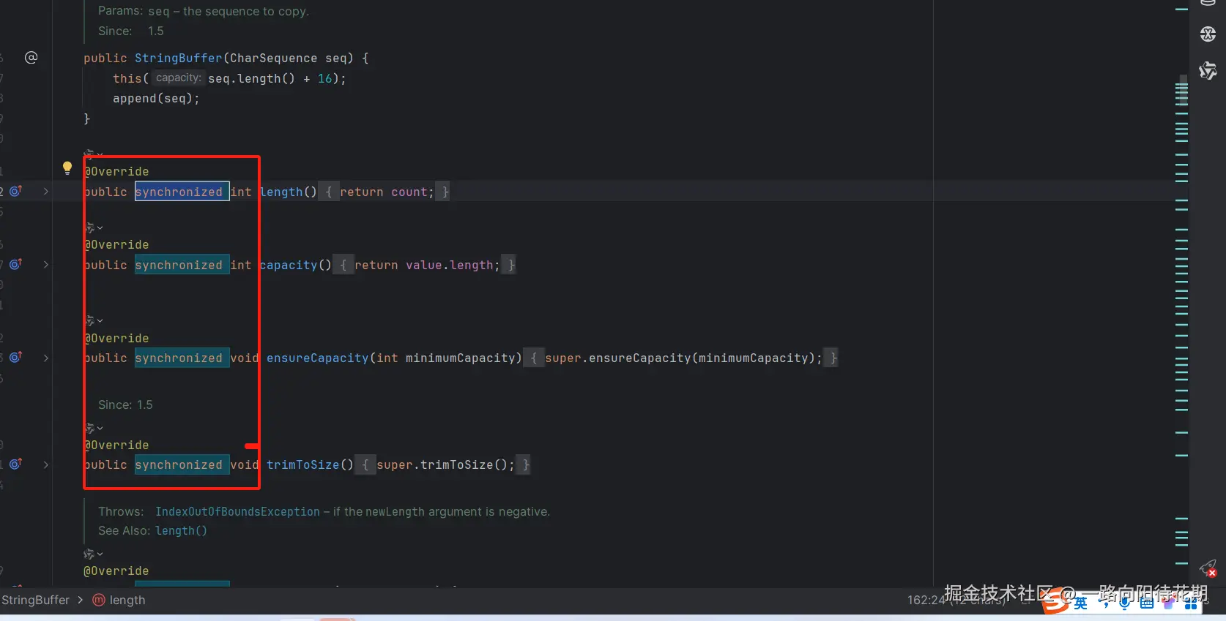Click 'Since: 1.5' doc text above trimToSize
1226x621 pixels.
click(125, 404)
